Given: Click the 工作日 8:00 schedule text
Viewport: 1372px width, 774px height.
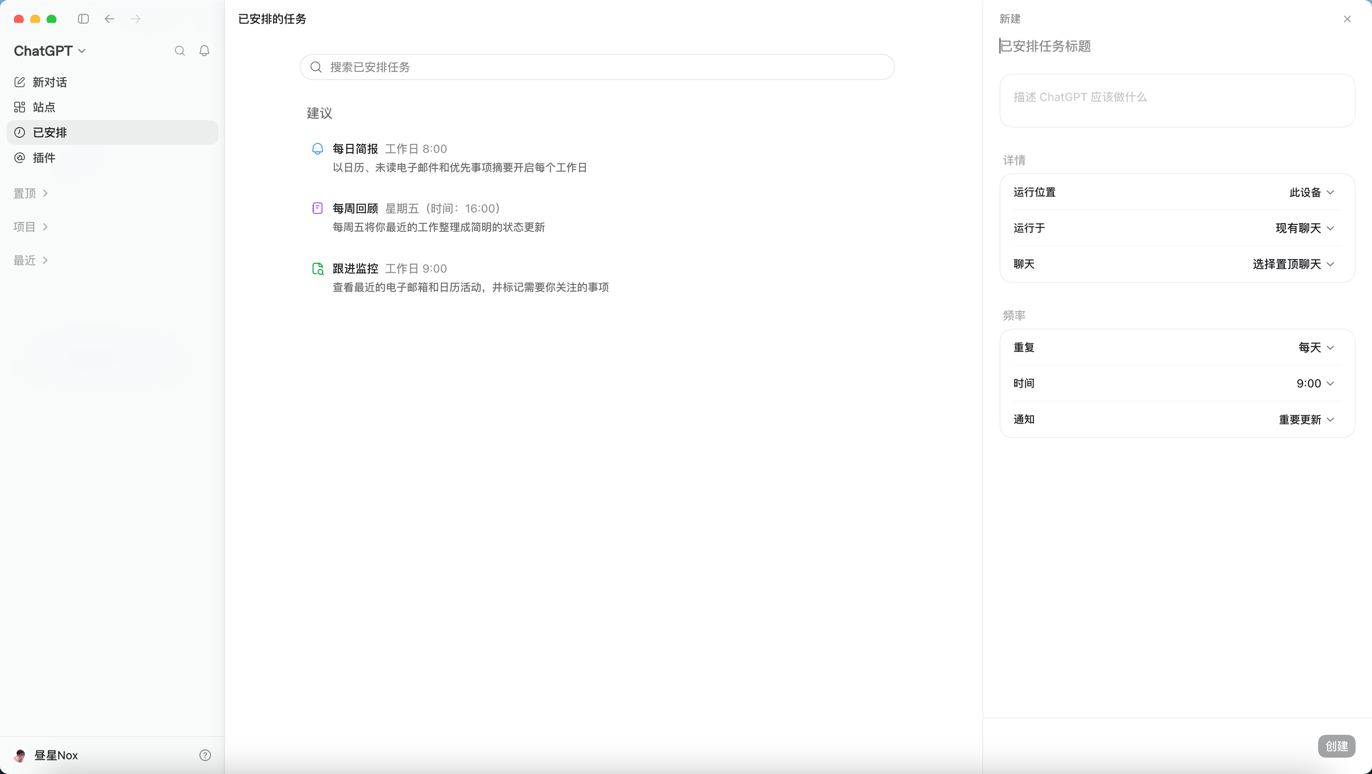Looking at the screenshot, I should [x=416, y=149].
